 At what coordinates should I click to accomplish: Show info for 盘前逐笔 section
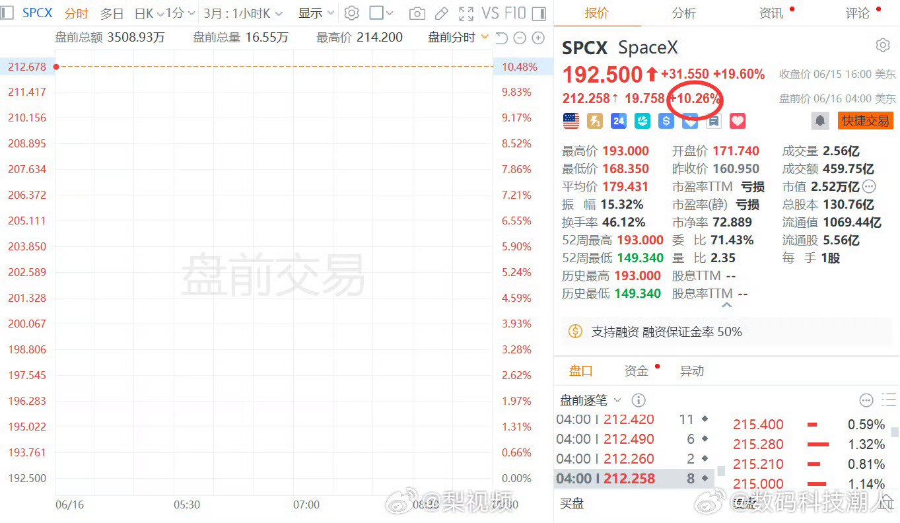[638, 400]
